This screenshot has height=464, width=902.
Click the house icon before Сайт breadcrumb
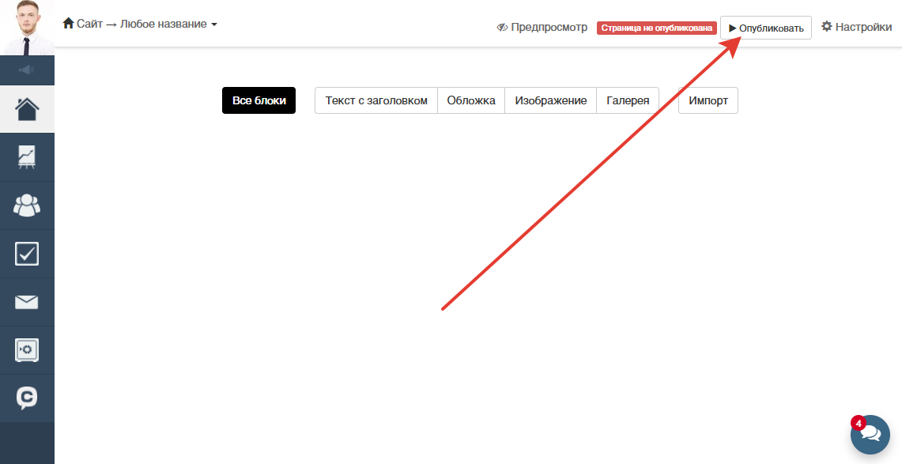(69, 24)
